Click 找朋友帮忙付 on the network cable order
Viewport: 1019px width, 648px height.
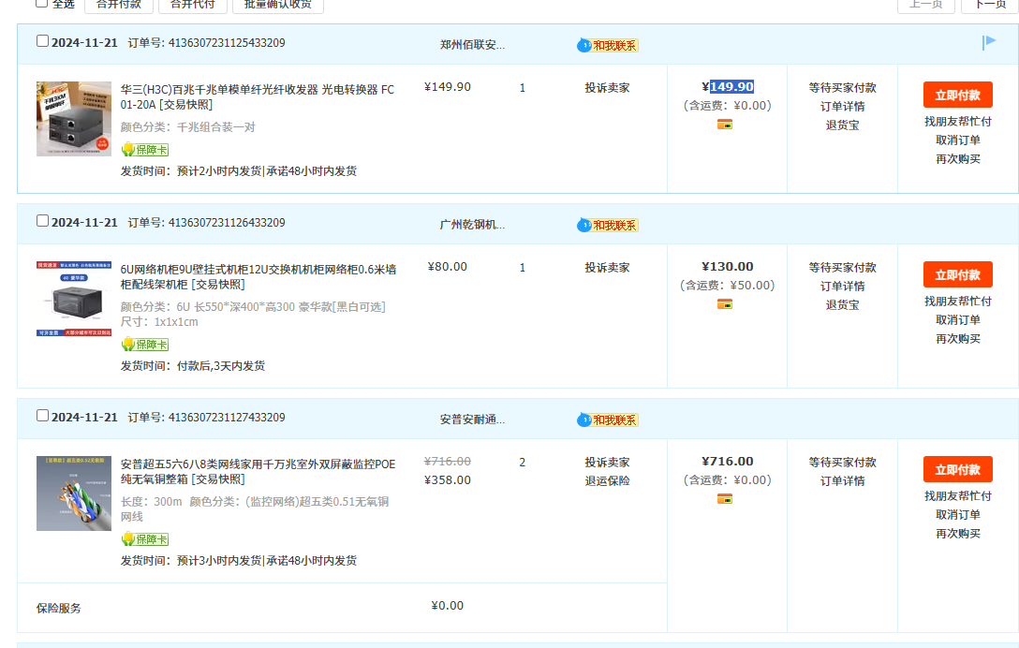click(957, 496)
